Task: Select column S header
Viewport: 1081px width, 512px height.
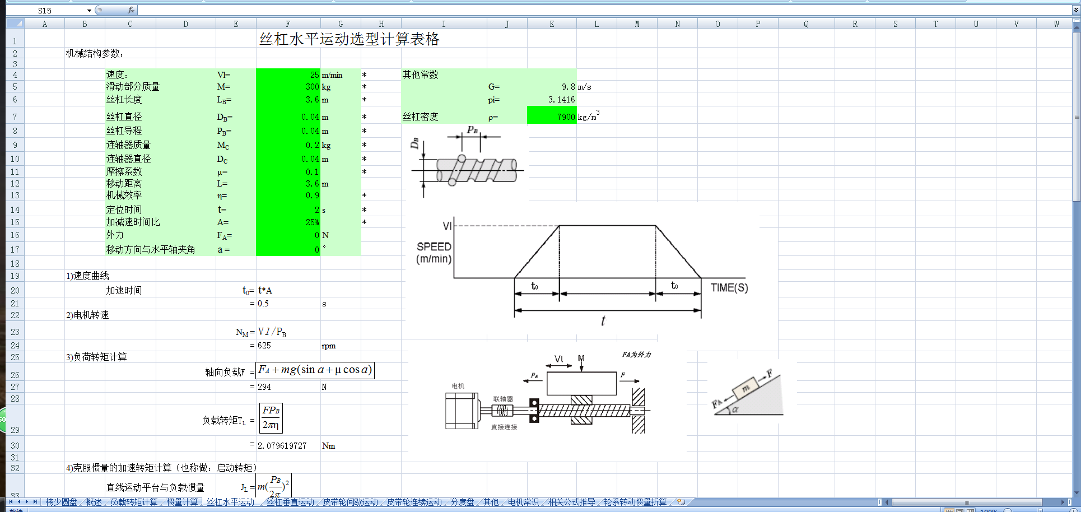Action: 895,24
